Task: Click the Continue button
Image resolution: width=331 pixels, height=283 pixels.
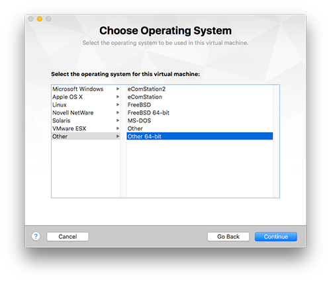Action: tap(276, 237)
